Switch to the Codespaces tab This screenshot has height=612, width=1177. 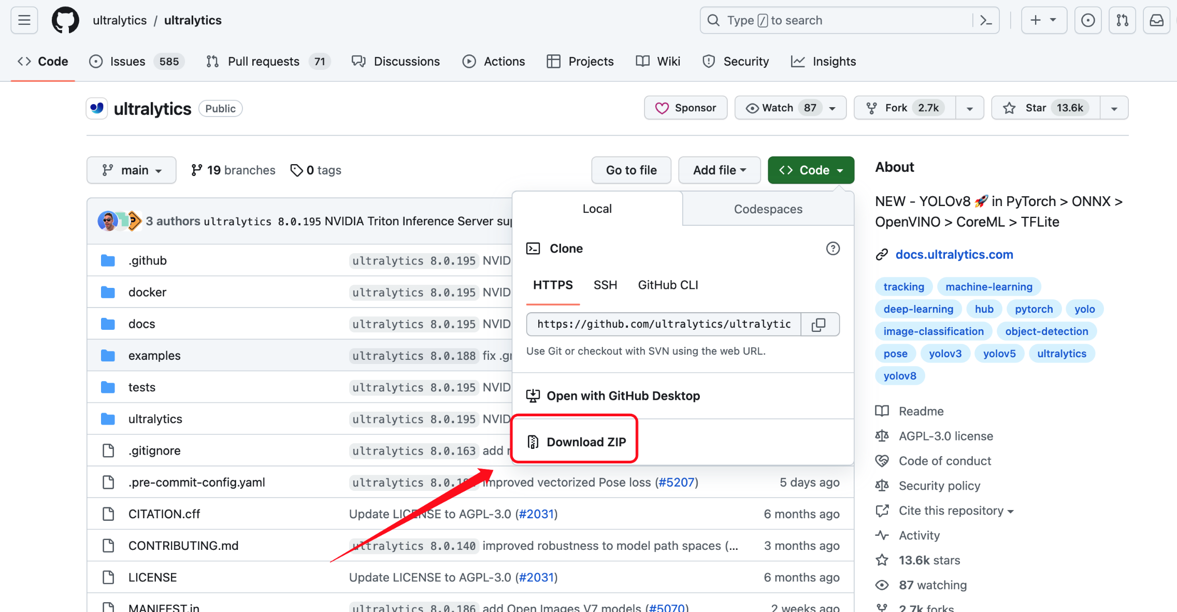(768, 209)
